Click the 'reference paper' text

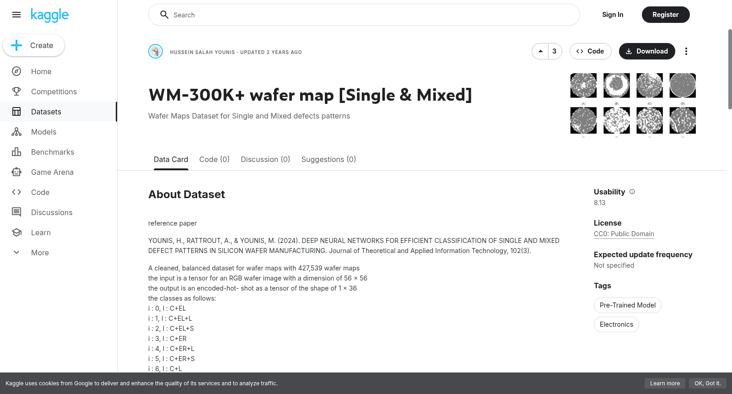pyautogui.click(x=172, y=223)
